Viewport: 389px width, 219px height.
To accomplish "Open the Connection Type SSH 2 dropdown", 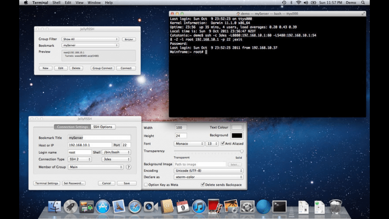I will 80,159.
